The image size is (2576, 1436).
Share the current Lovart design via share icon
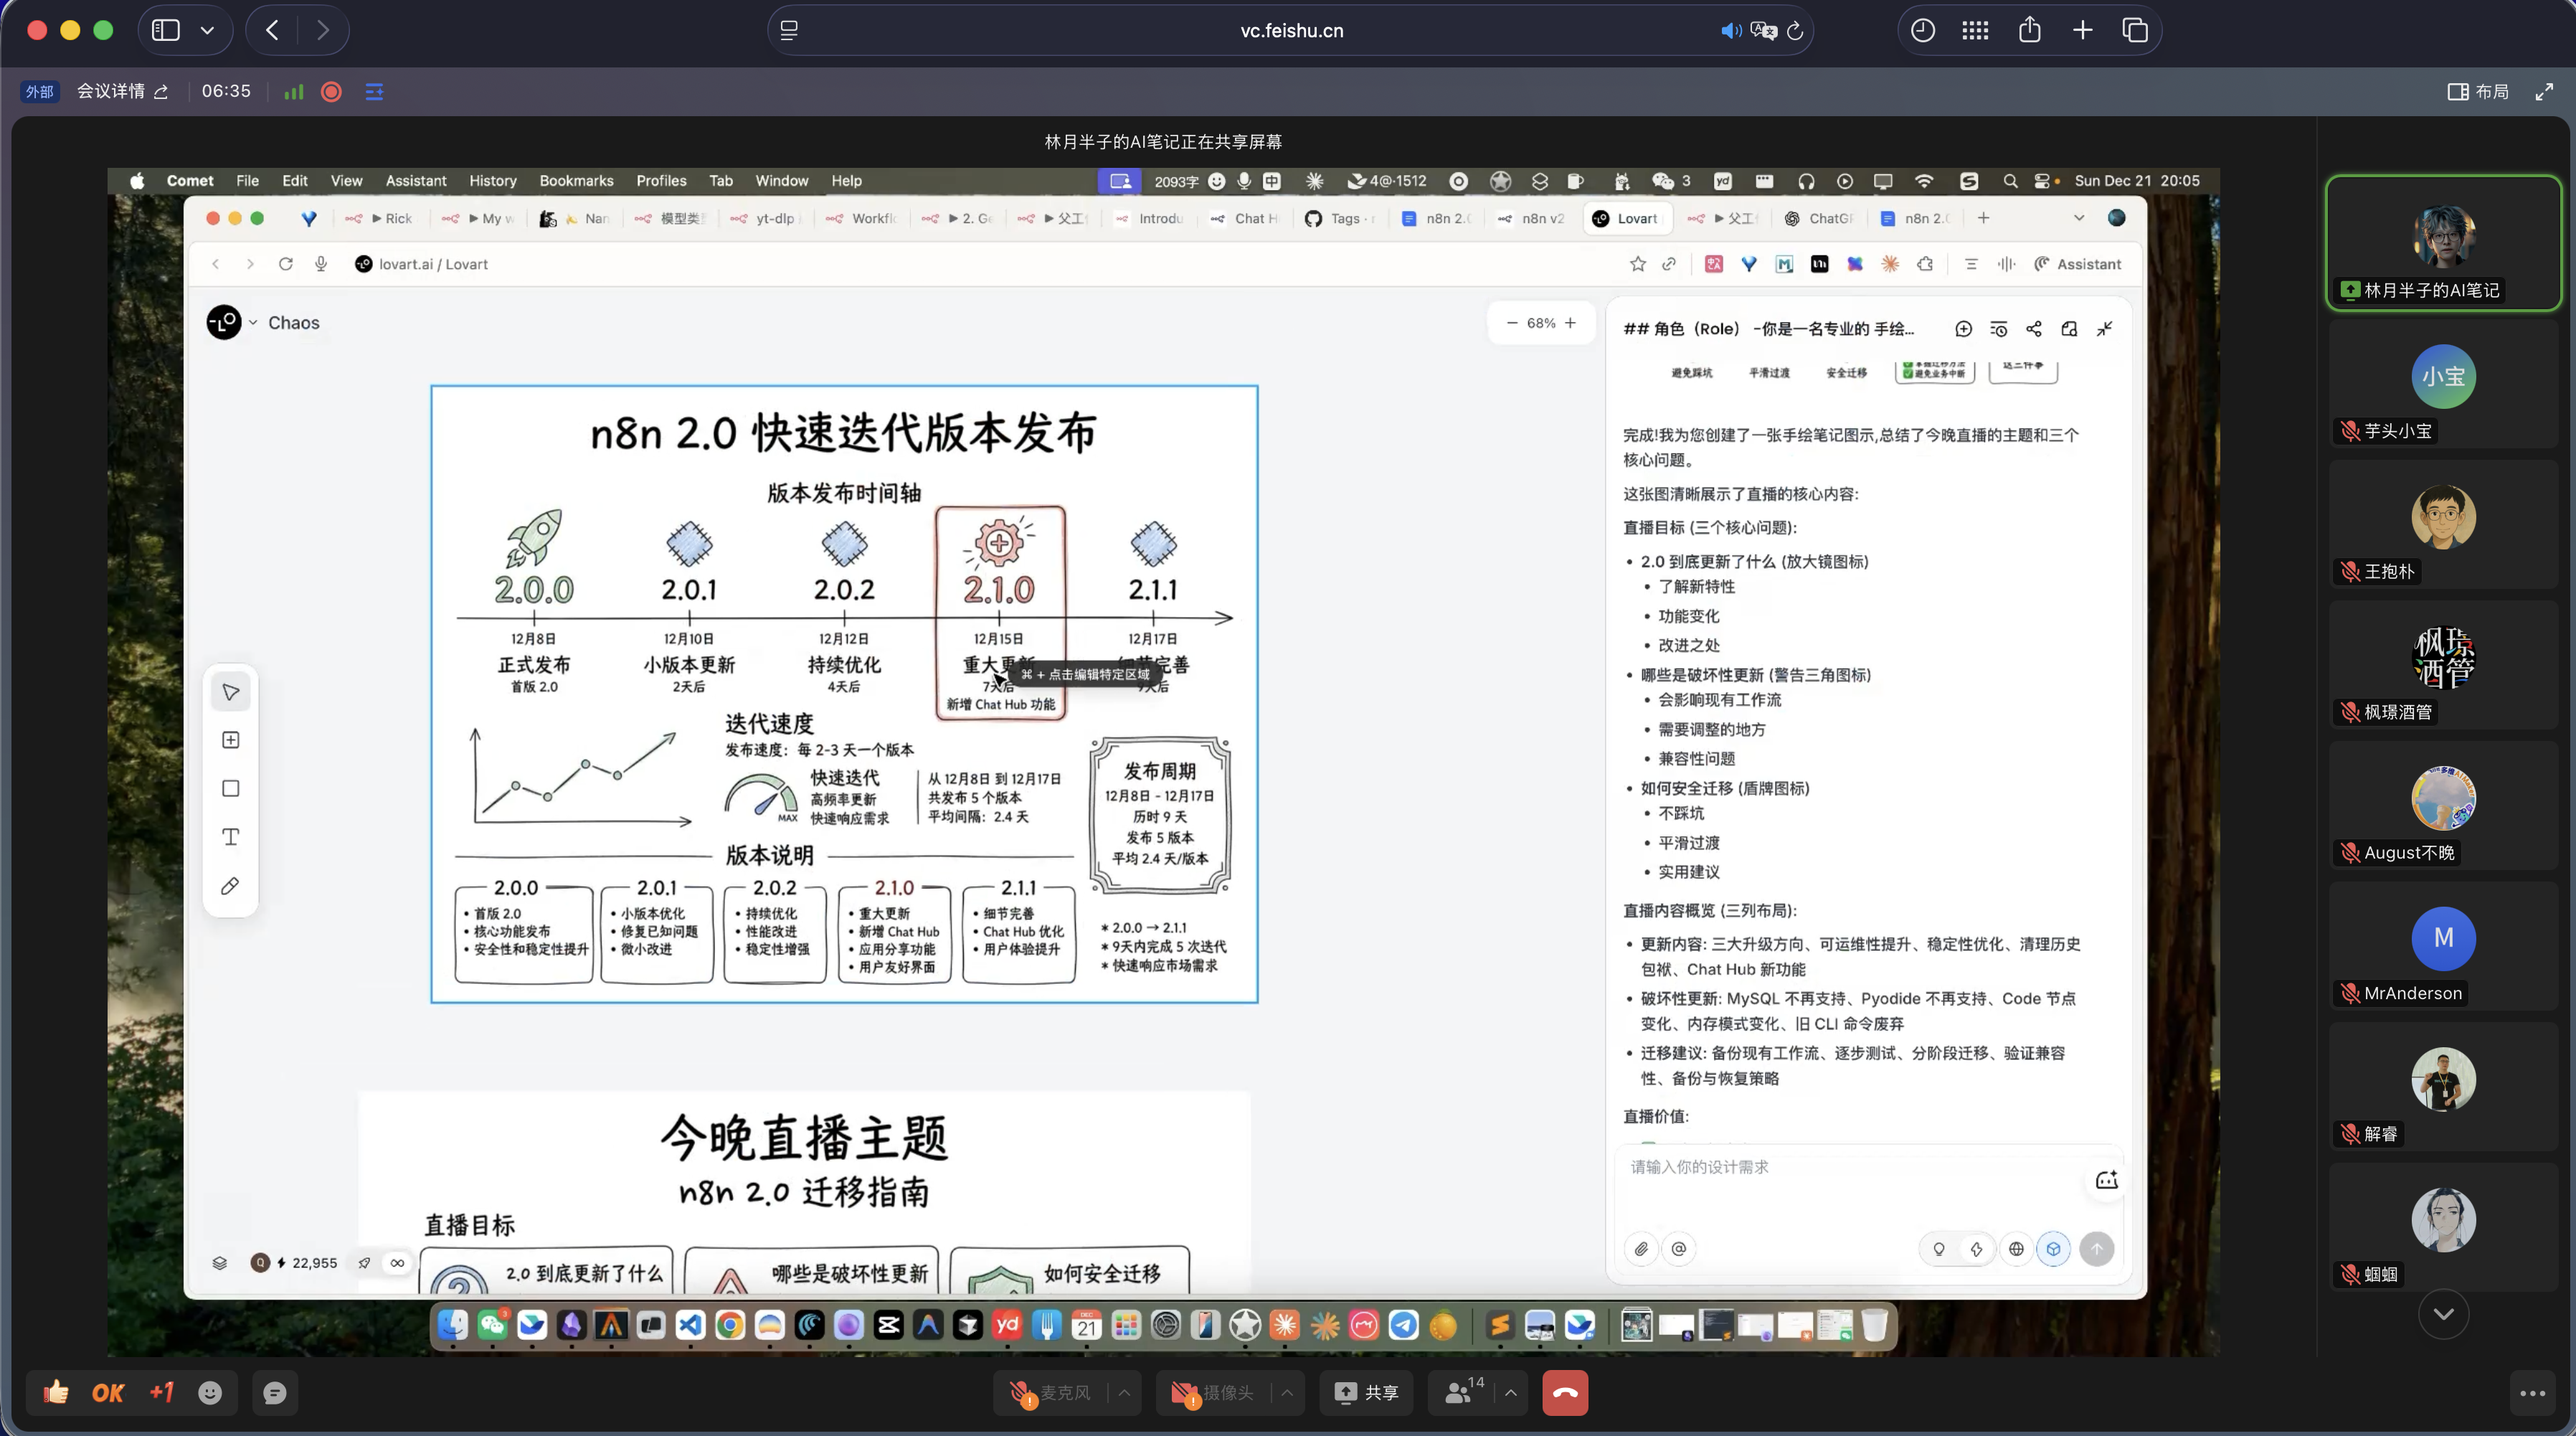[2035, 328]
